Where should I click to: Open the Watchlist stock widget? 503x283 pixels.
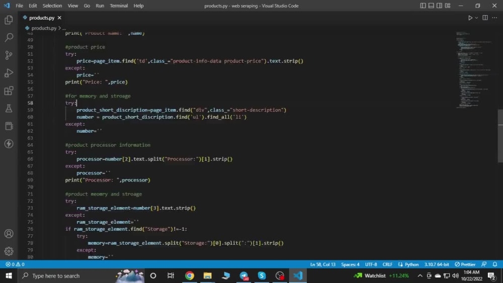pos(381,275)
